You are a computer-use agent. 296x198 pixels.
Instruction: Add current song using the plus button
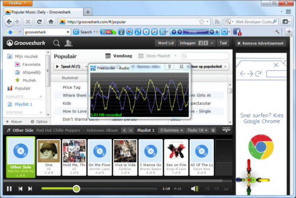124,130
